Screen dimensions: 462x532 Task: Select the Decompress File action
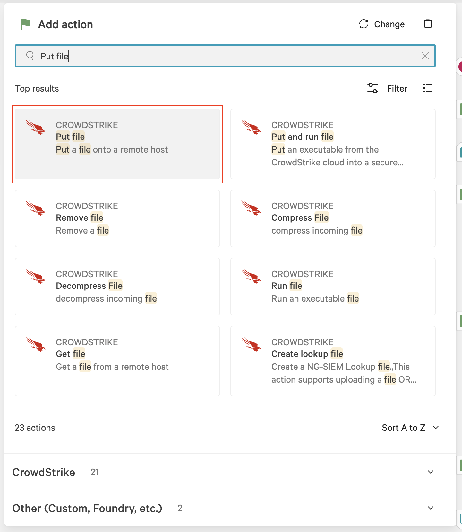(x=117, y=287)
